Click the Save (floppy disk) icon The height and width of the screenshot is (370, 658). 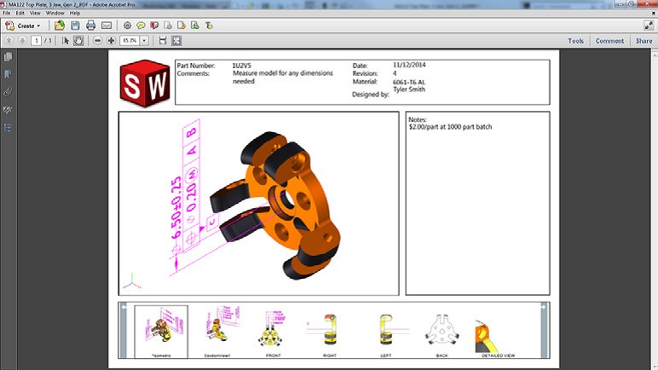[75, 26]
